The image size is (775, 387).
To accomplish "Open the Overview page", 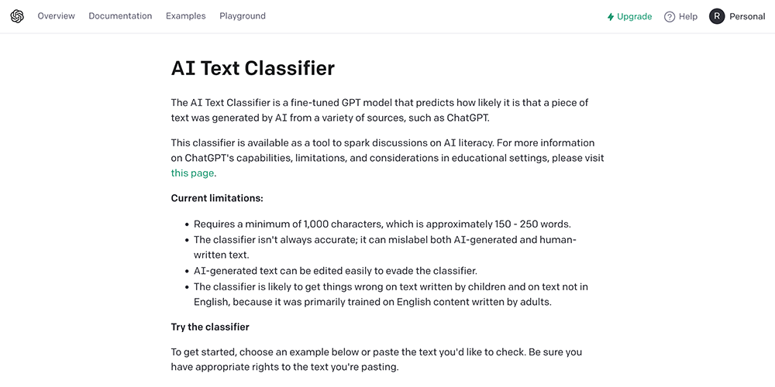I will (57, 15).
